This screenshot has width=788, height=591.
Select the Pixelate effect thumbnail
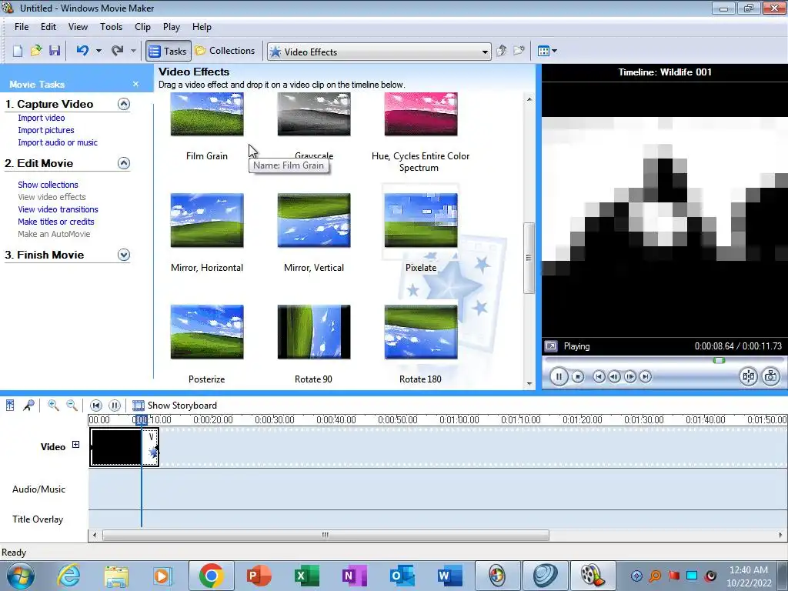421,220
